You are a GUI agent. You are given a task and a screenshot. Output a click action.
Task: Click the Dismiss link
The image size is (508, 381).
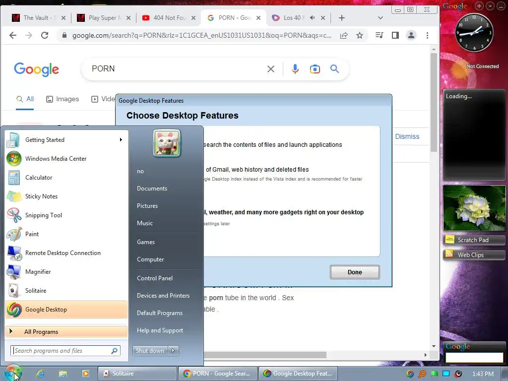coord(407,136)
